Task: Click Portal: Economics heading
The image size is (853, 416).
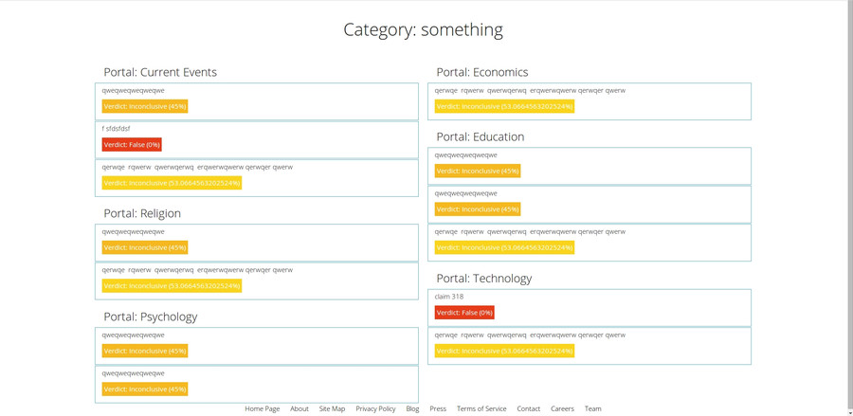Action: pyautogui.click(x=482, y=72)
